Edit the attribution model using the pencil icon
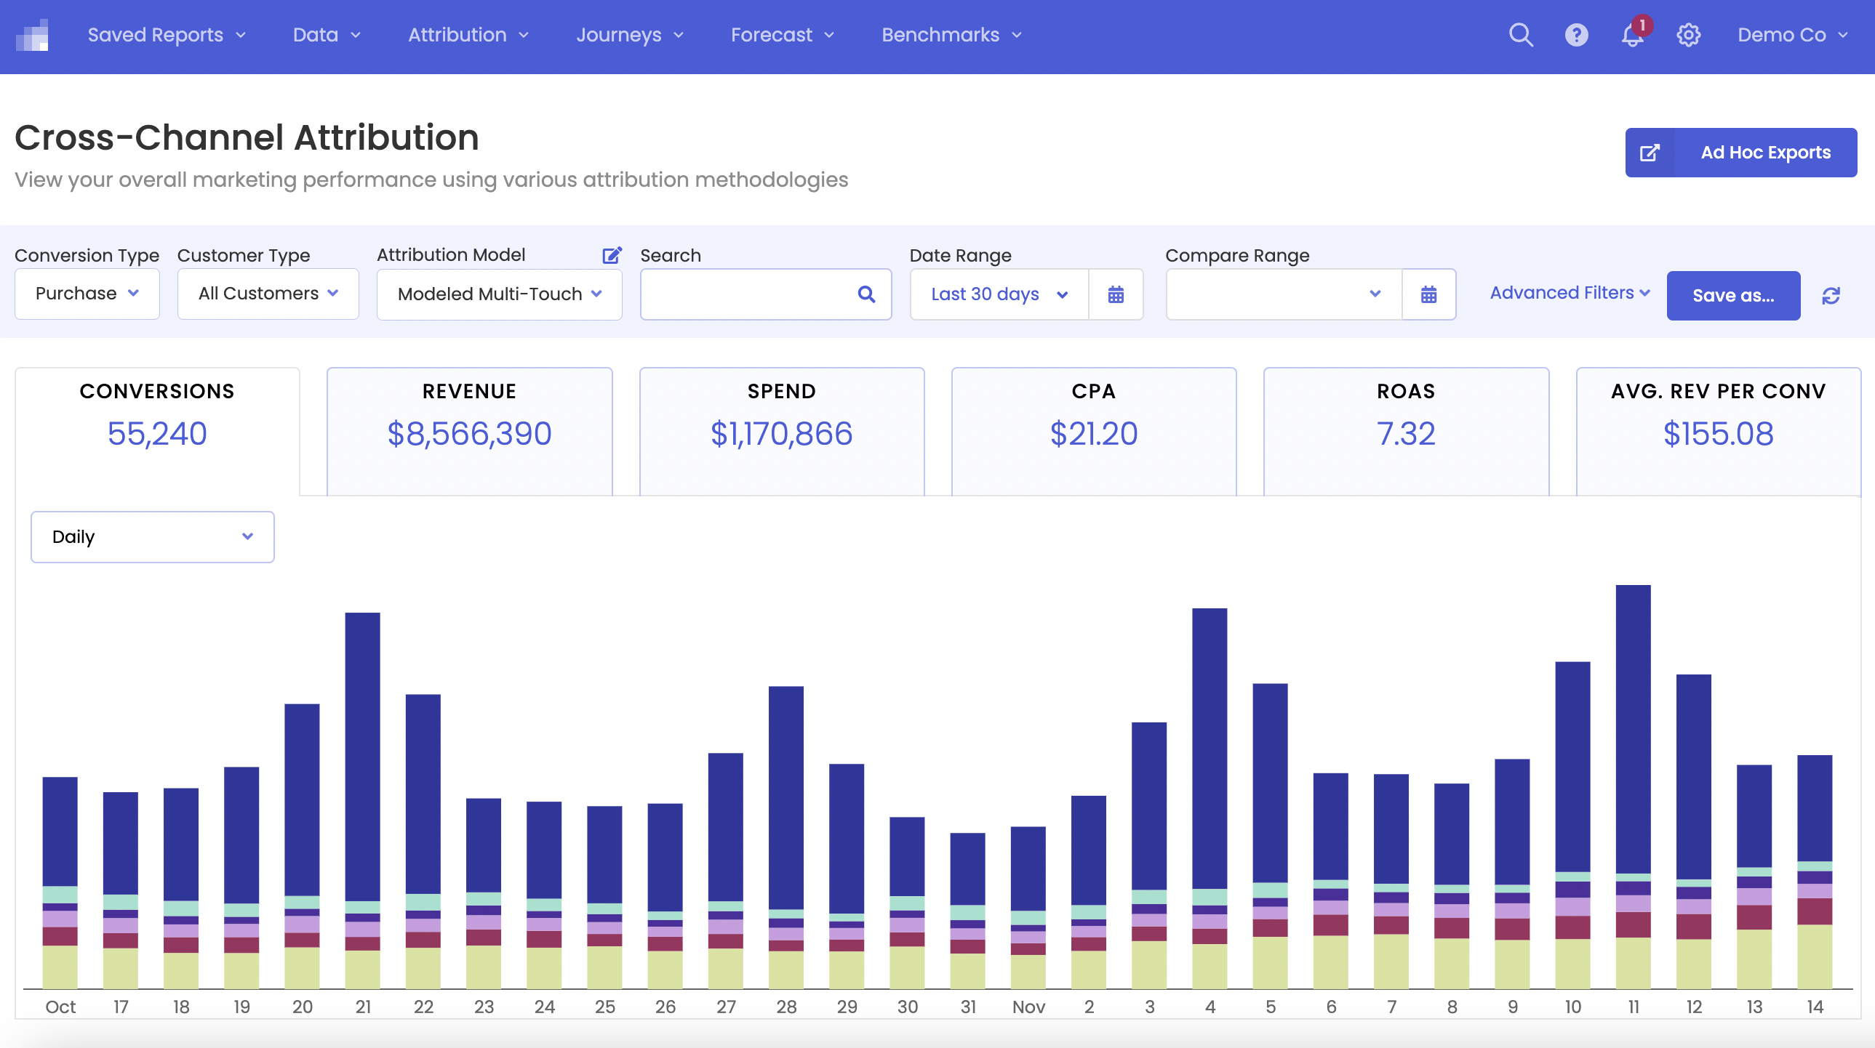Image resolution: width=1875 pixels, height=1048 pixels. 612,255
